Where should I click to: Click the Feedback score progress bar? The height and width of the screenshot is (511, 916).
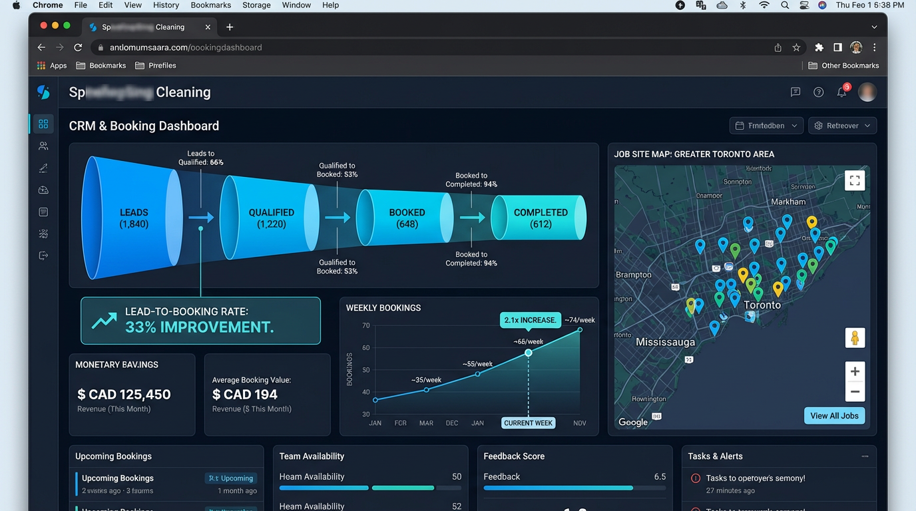(x=574, y=488)
